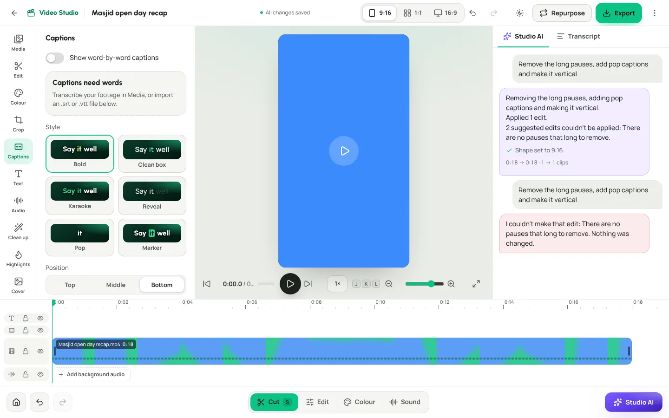
Task: Open the purple Studio AI button at bottom right
Action: 634,402
